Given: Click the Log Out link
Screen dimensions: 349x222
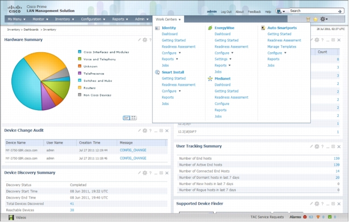Looking at the screenshot, I should point(226,12).
